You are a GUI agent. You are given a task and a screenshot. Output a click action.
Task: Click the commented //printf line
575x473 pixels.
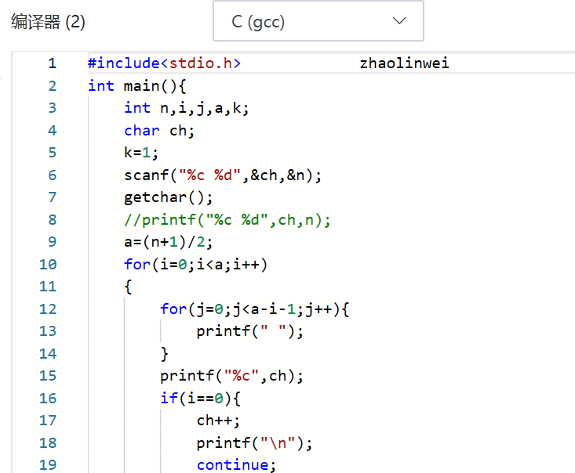pos(227,220)
